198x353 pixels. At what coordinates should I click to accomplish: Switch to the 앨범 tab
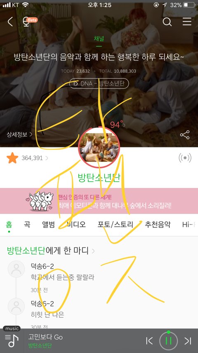tap(48, 224)
